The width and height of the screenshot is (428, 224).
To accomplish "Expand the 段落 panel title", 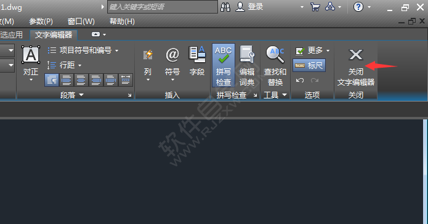I will [x=72, y=95].
